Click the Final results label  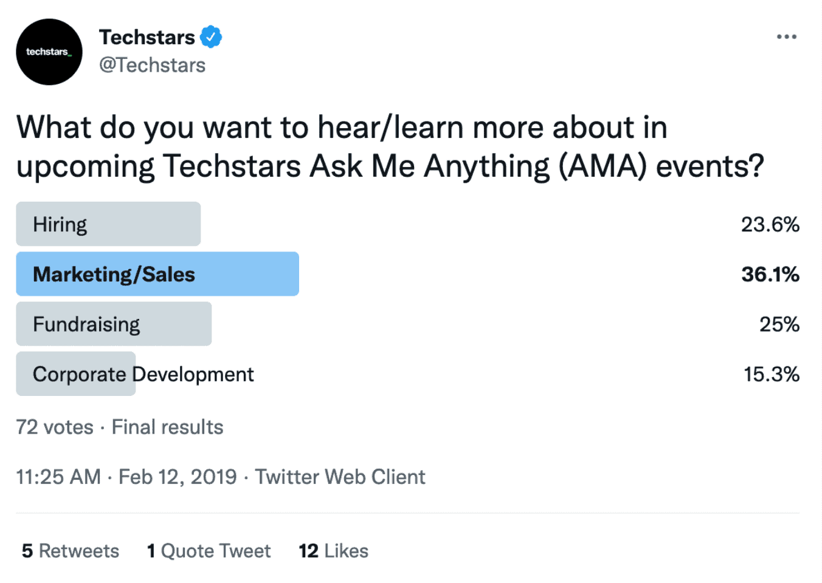(167, 427)
